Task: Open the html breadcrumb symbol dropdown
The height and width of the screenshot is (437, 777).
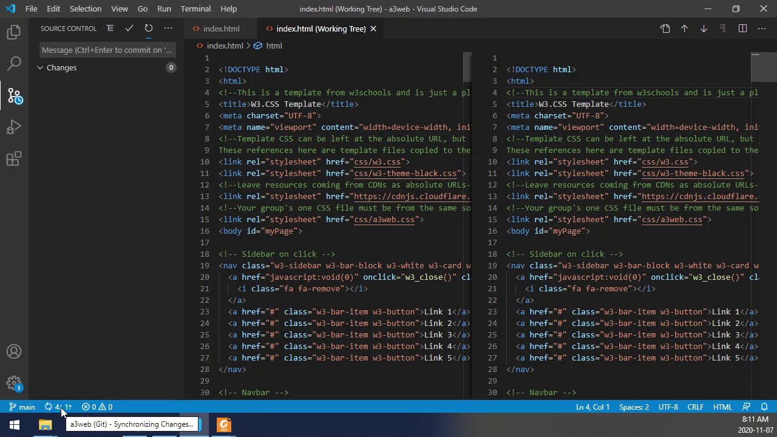Action: (268, 46)
